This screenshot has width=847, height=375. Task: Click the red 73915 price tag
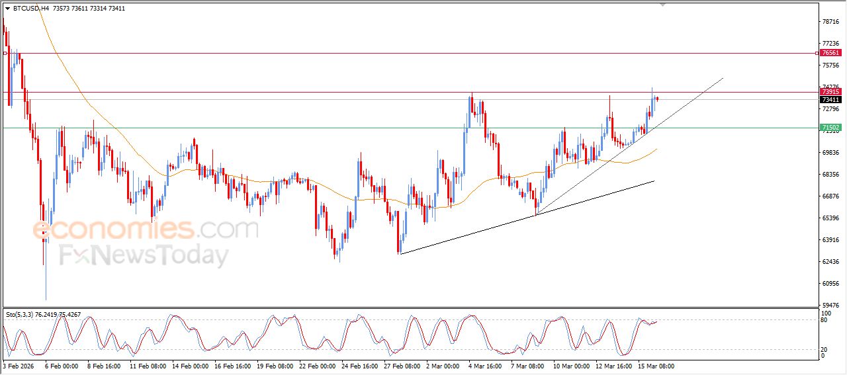click(830, 93)
